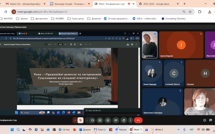Open video settings chevron beside camera
This screenshot has height=134, width=215.
[x=87, y=120]
